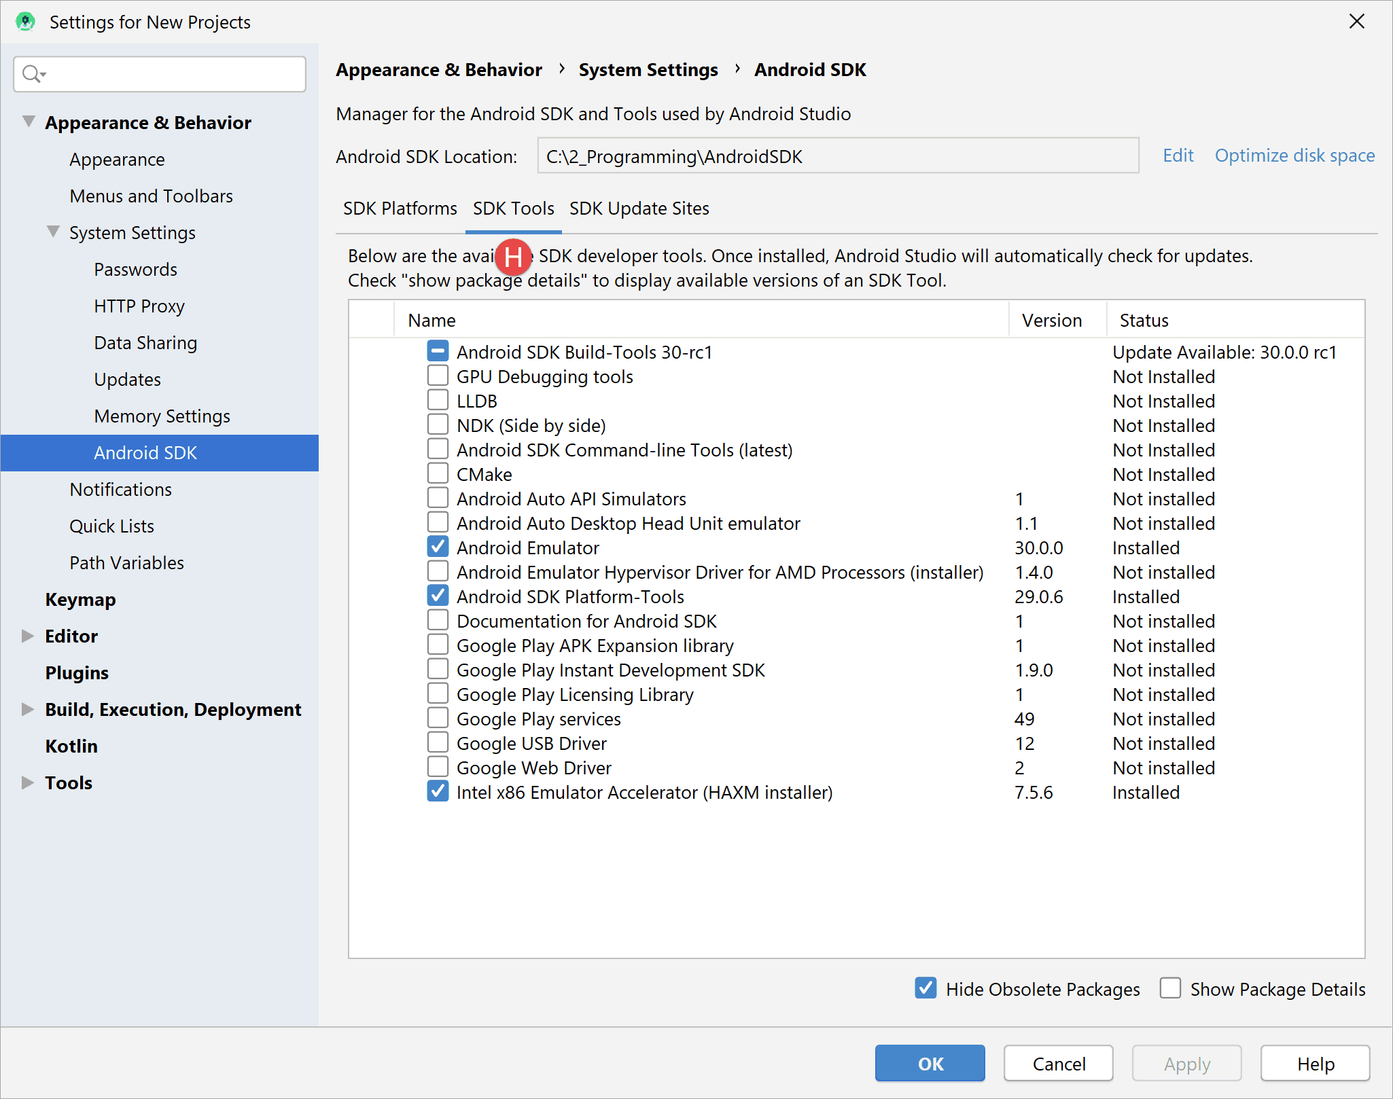
Task: Click the Edit link for SDK location
Action: (1178, 156)
